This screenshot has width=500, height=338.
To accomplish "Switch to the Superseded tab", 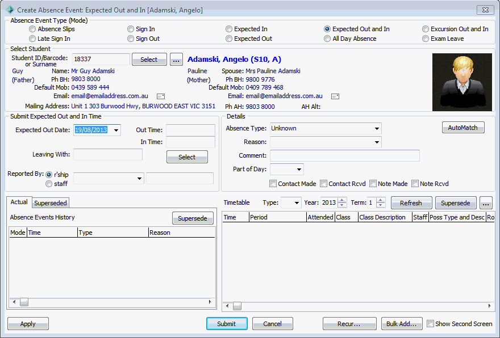I will point(51,203).
